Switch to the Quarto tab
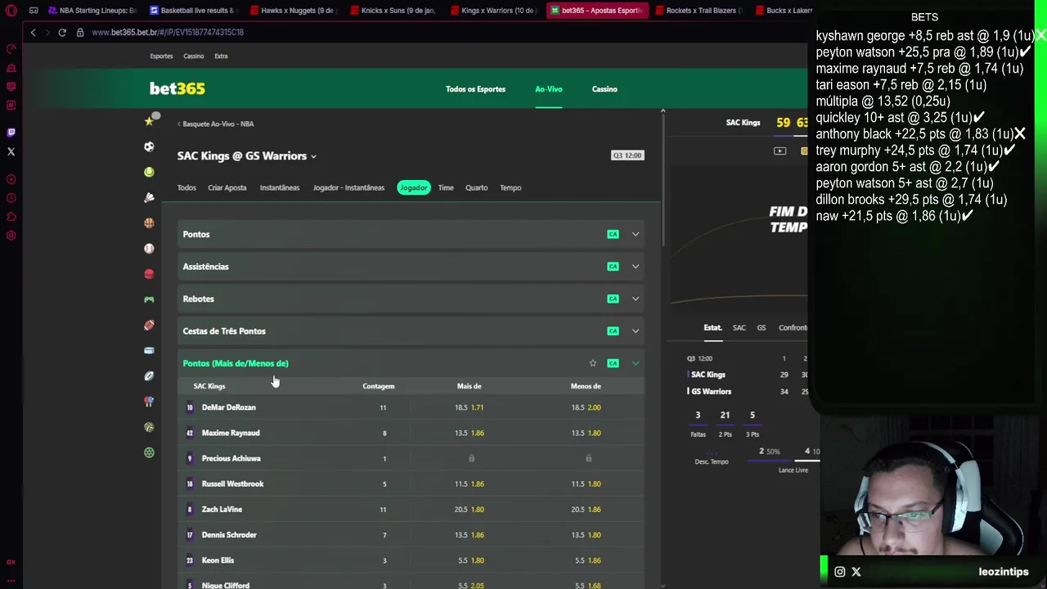This screenshot has height=589, width=1047. click(476, 187)
